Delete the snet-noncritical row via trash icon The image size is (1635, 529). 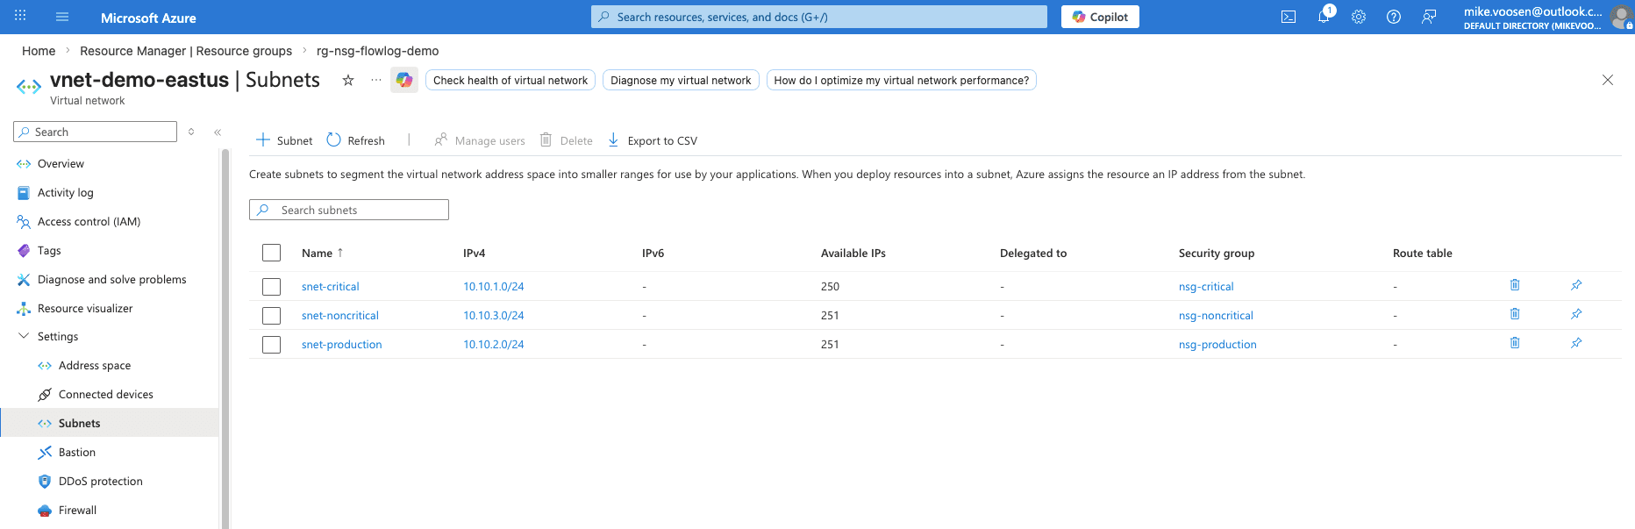(x=1515, y=314)
